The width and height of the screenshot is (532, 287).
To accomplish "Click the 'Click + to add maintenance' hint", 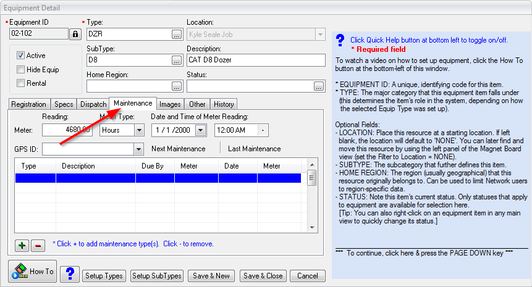I will point(133,244).
